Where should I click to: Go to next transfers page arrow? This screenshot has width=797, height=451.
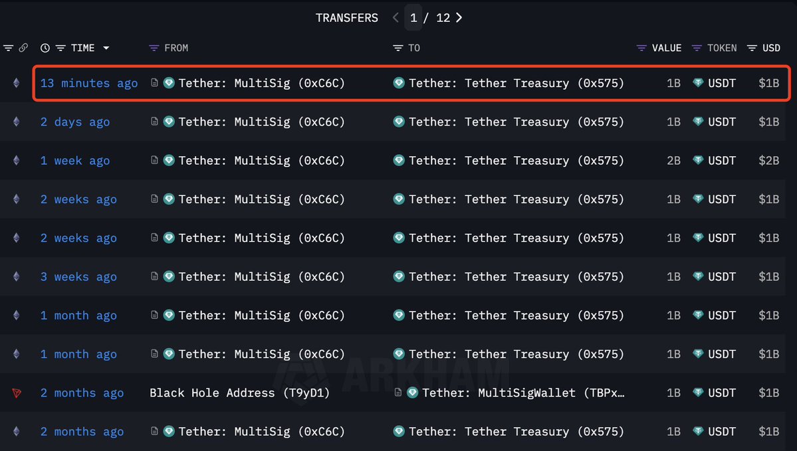(459, 18)
